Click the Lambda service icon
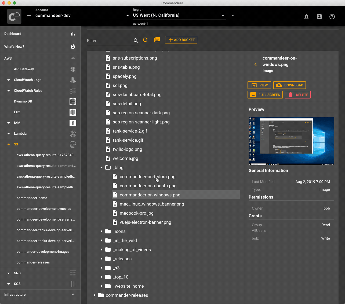Image resolution: width=345 pixels, height=304 pixels. (73, 134)
